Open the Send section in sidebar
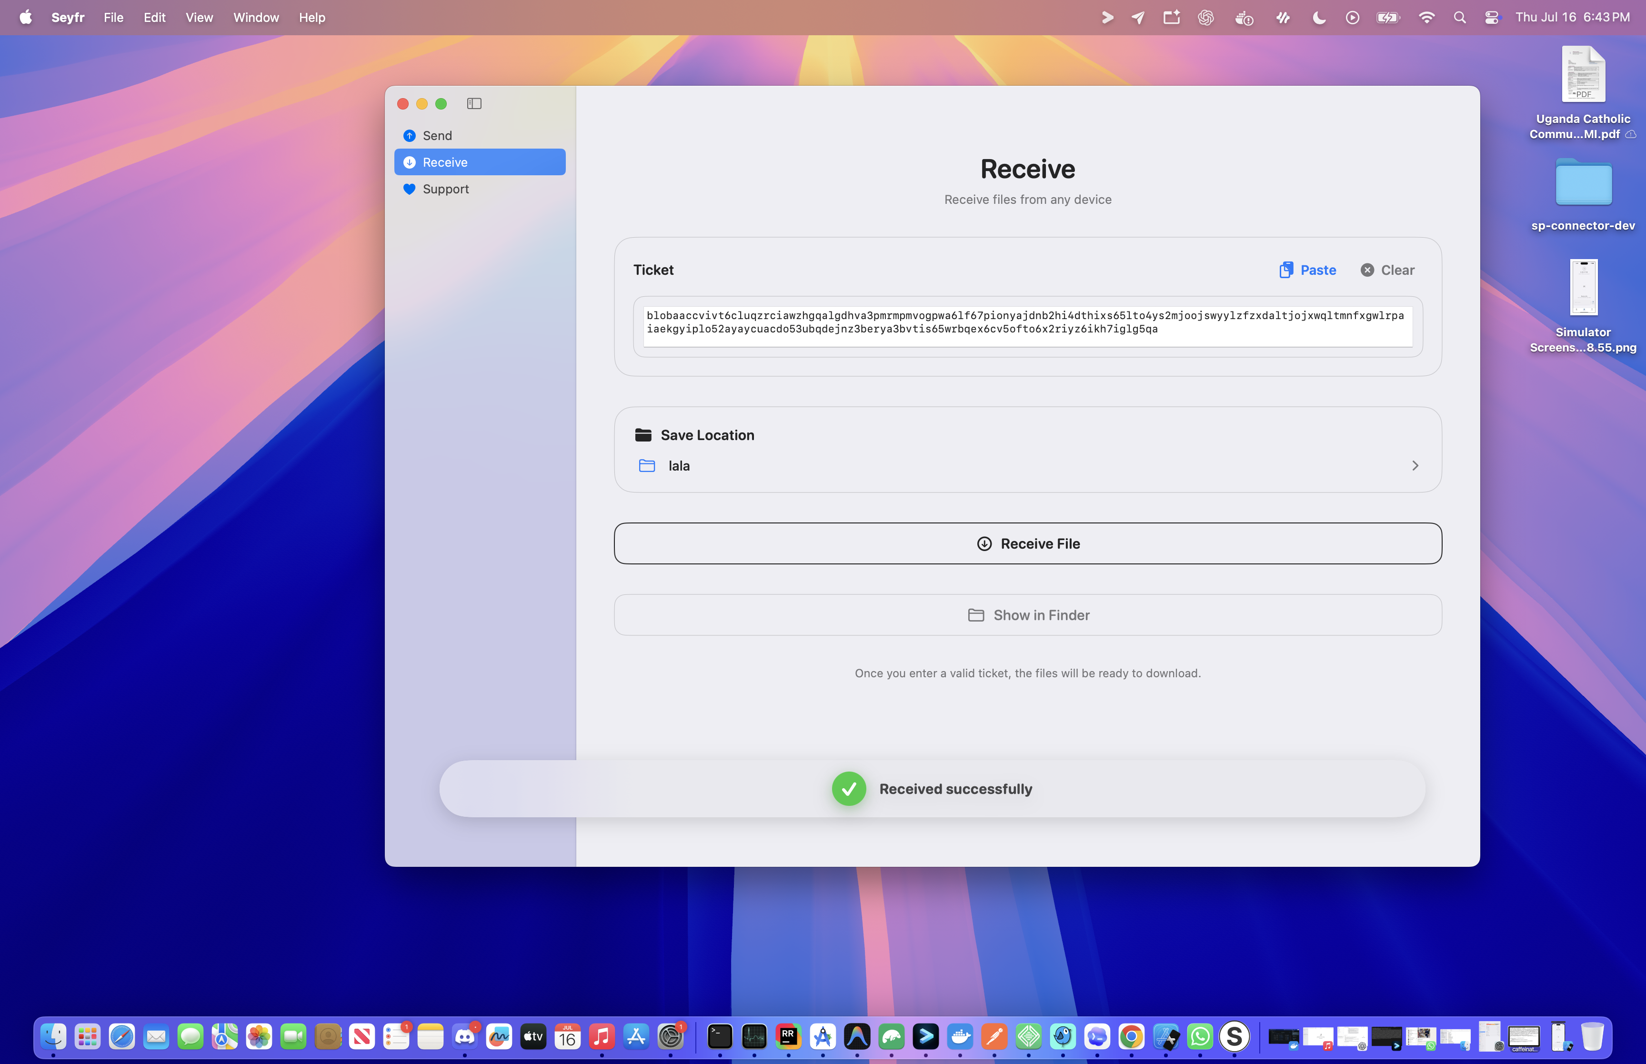The height and width of the screenshot is (1064, 1646). point(479,135)
